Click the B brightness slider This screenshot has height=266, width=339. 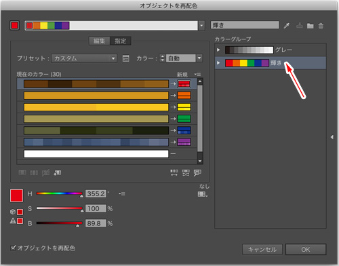coord(59,223)
